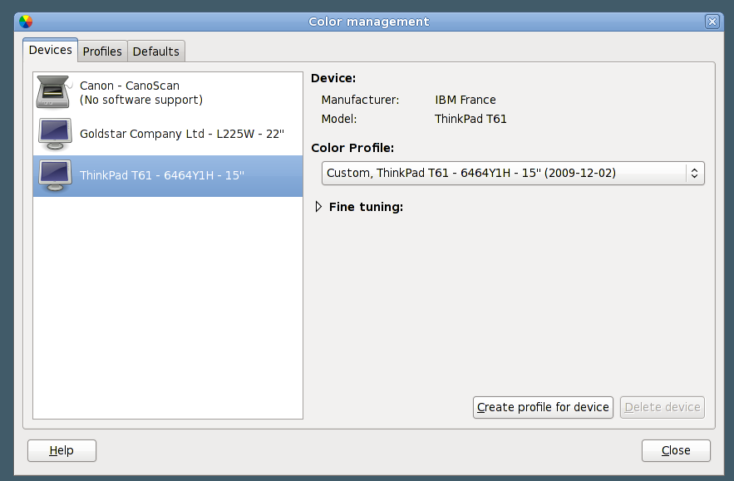Close window with title bar X
This screenshot has width=734, height=481.
point(712,22)
